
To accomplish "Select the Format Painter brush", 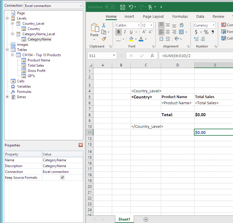I will point(104,38).
